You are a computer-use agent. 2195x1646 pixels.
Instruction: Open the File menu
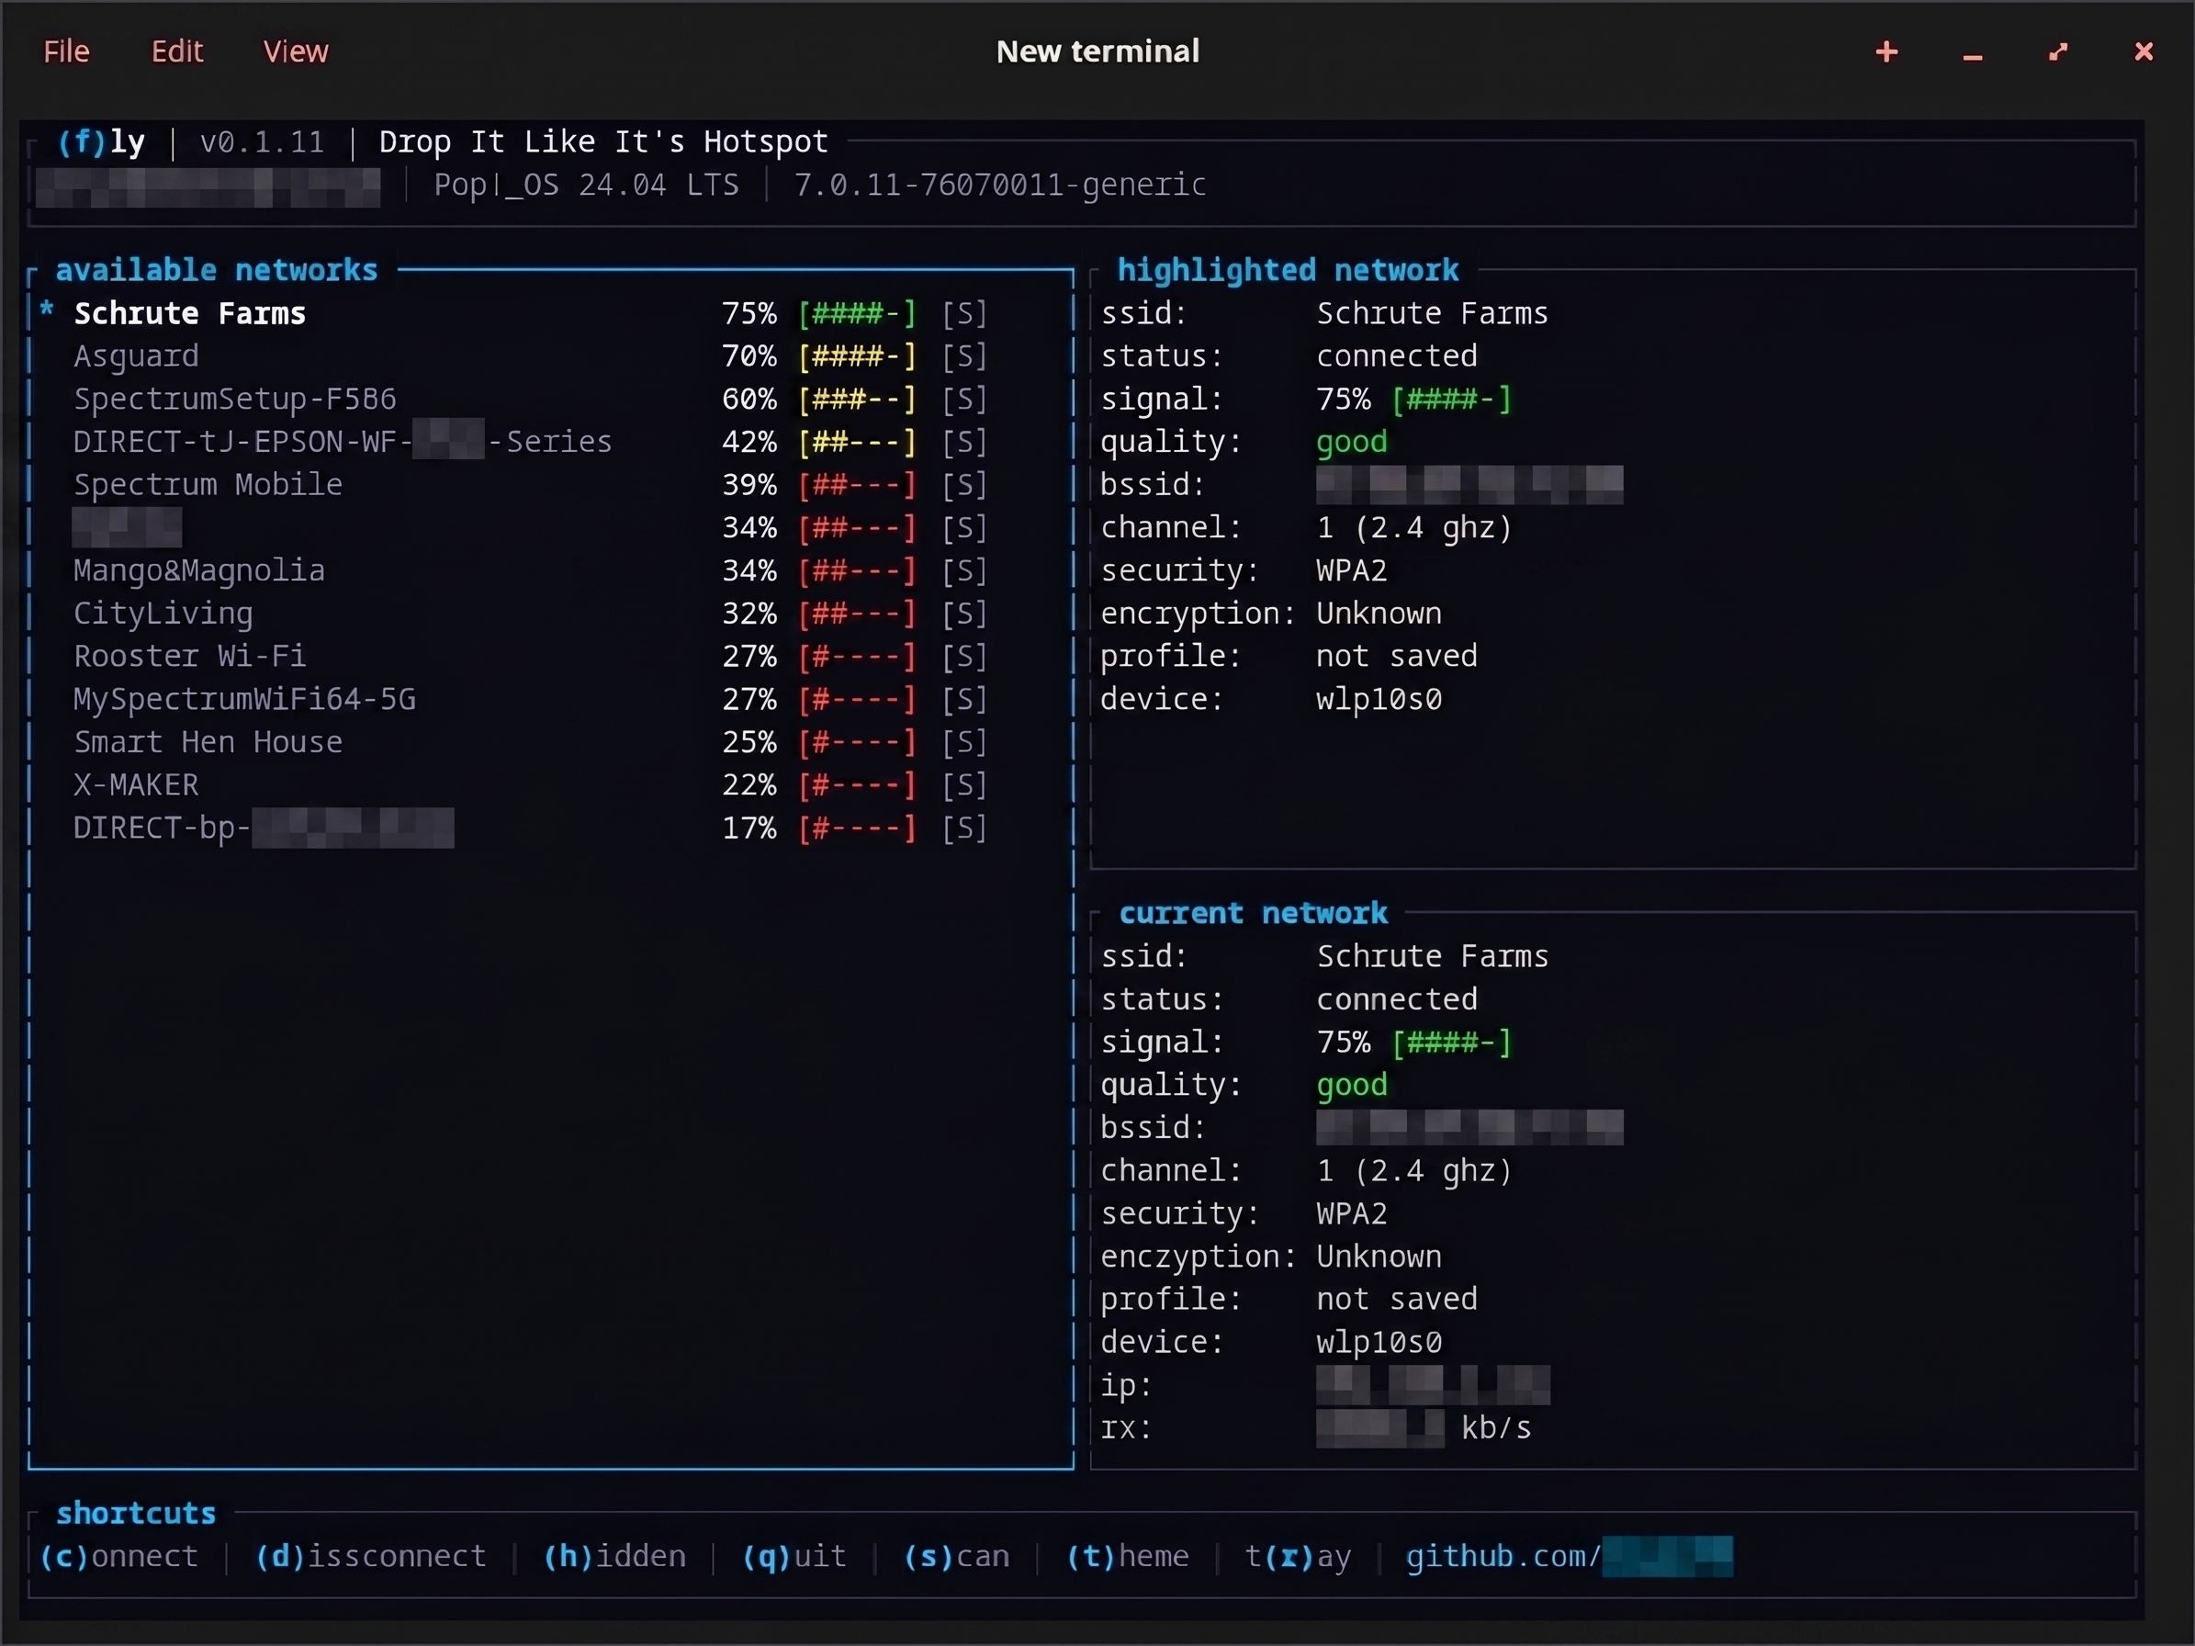(x=66, y=51)
